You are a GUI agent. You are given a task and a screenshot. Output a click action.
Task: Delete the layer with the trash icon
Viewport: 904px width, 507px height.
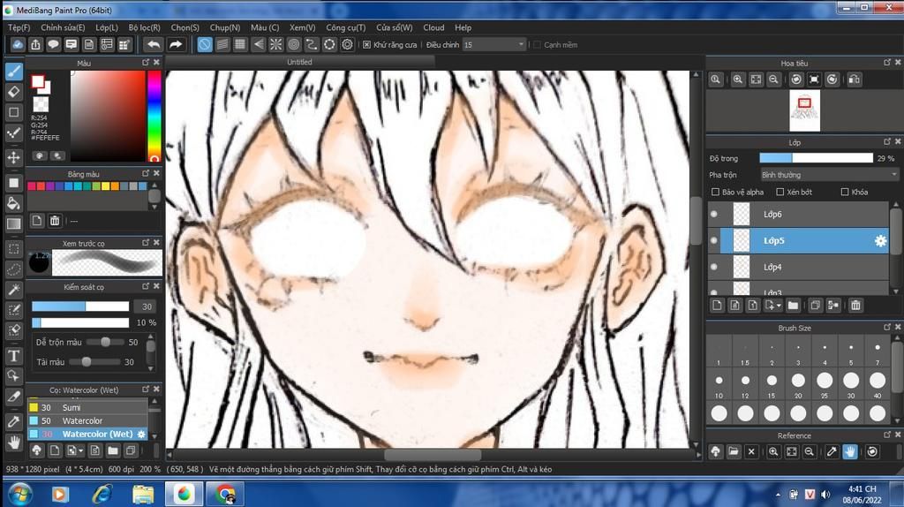pos(855,306)
